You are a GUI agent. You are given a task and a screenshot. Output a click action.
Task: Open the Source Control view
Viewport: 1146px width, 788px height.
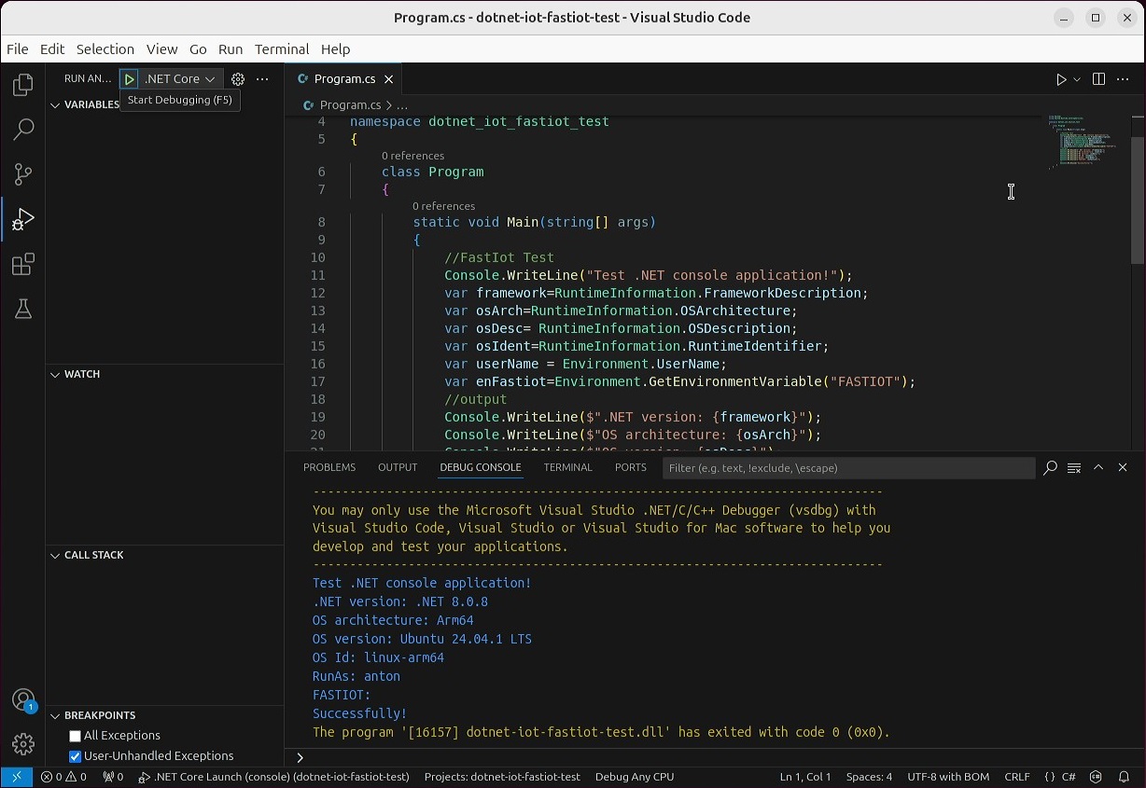coord(23,174)
